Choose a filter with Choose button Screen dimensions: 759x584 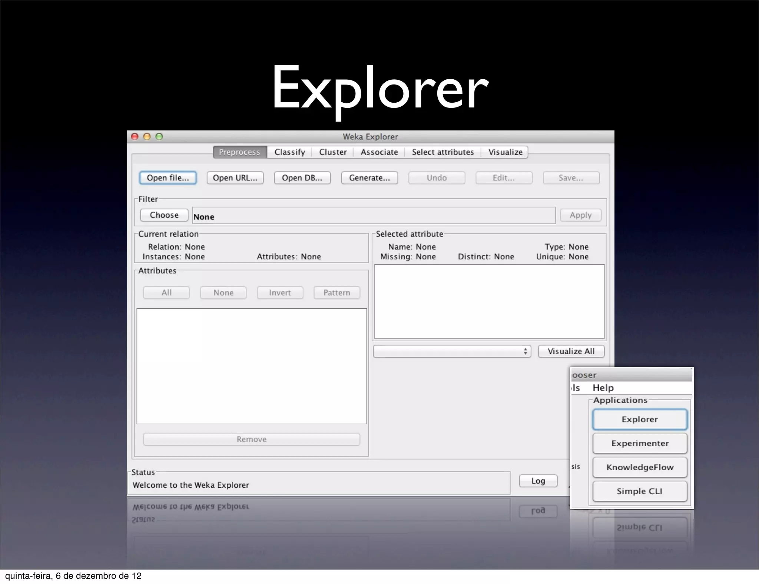164,215
